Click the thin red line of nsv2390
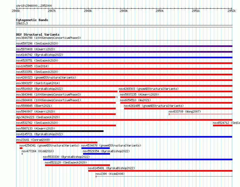This screenshot has height=187, width=240. [x=164, y=176]
